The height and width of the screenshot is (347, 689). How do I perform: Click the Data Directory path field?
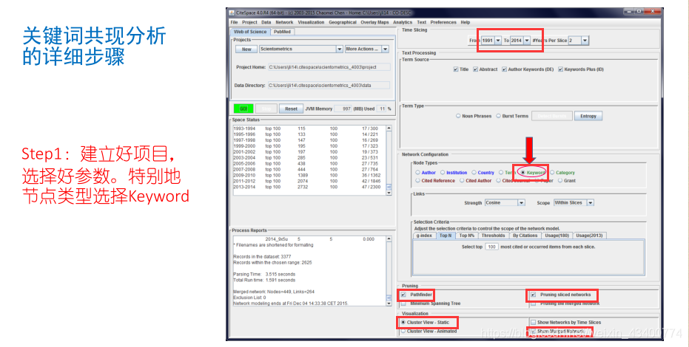329,86
